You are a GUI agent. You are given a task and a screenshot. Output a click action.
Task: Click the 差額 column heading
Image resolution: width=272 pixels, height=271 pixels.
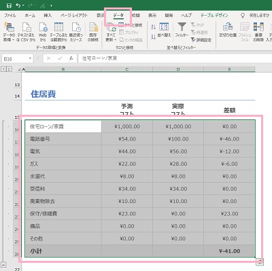229,110
